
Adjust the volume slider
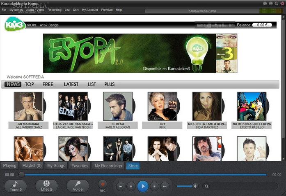184,186
